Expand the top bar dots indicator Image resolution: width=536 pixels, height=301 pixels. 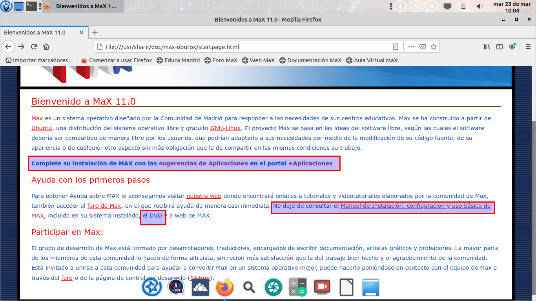click(391, 6)
